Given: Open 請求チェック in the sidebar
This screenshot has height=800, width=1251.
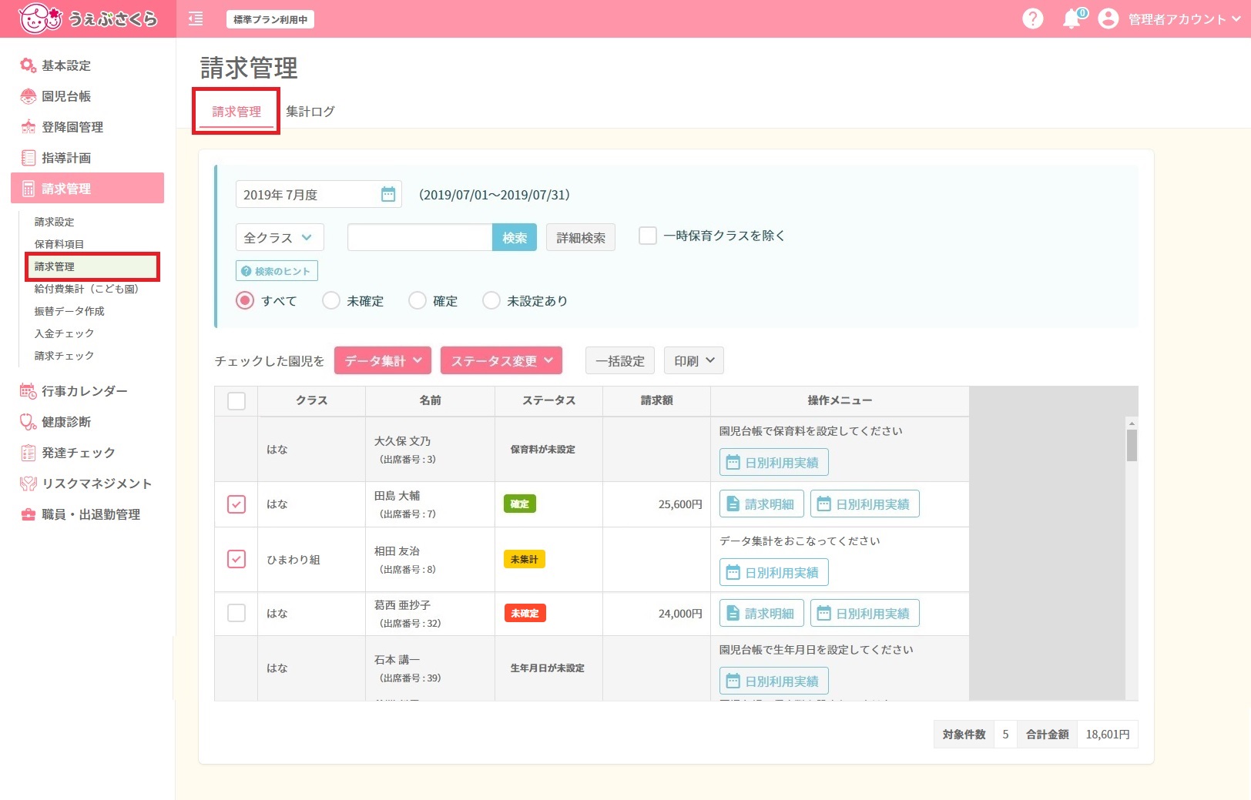Looking at the screenshot, I should click(x=64, y=356).
